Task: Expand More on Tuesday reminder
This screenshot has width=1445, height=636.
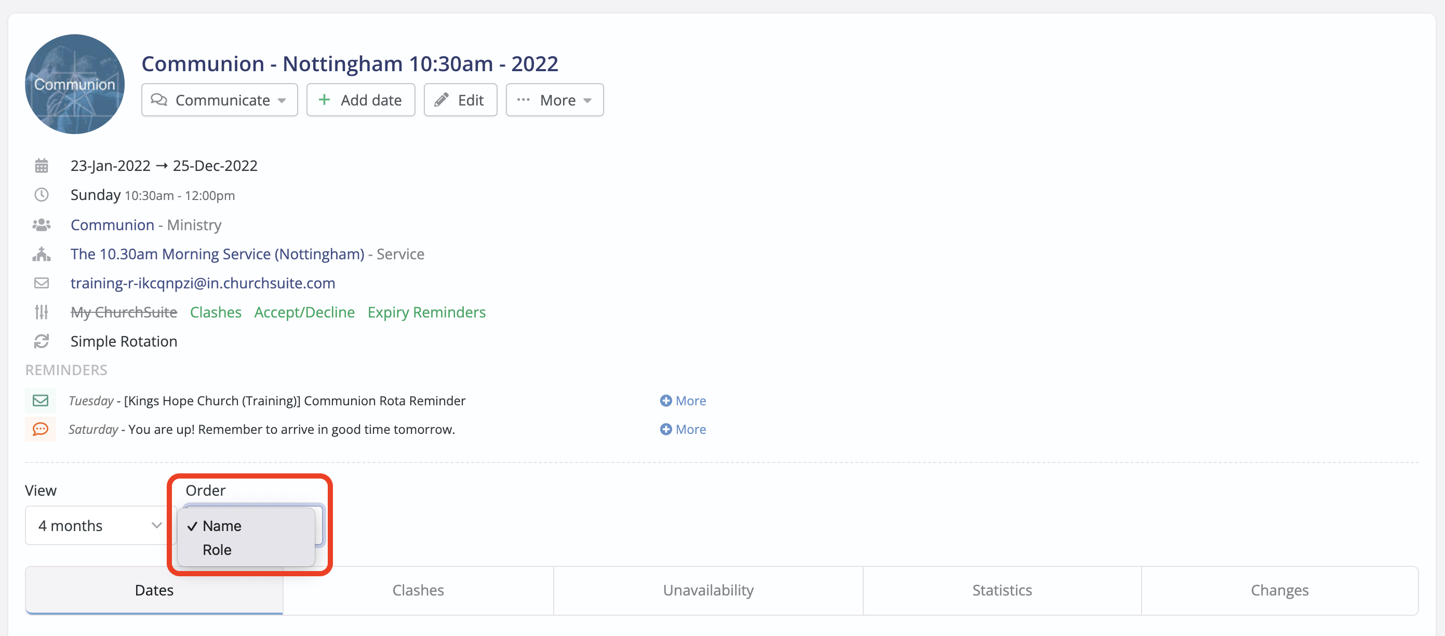Action: [683, 401]
